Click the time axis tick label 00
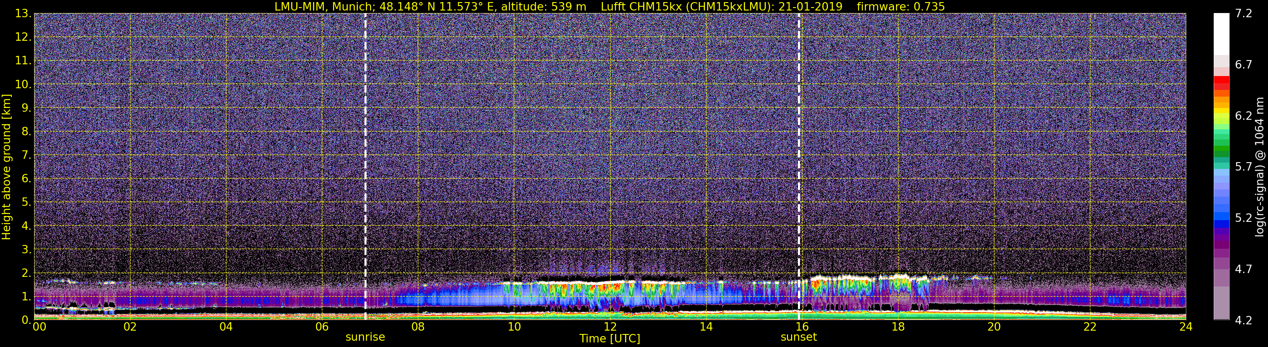The image size is (1268, 347). pyautogui.click(x=40, y=327)
